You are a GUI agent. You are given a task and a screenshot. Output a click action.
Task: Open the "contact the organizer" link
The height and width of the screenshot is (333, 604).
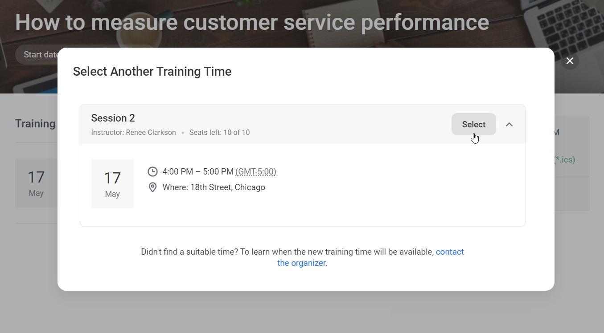coord(449,252)
